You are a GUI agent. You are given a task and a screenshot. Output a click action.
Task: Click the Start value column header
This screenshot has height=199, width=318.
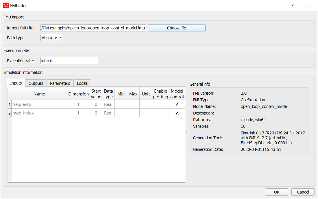point(96,94)
